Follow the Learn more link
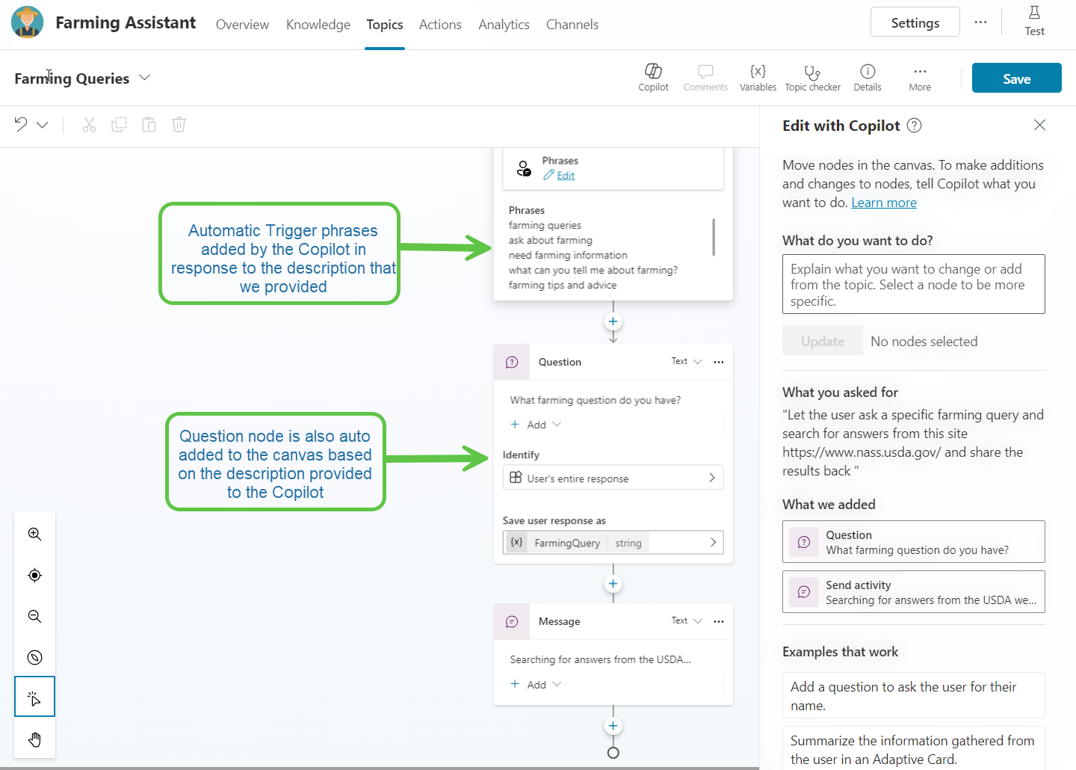The width and height of the screenshot is (1076, 770). (884, 203)
